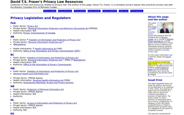Image resolution: width=184 pixels, height=115 pixels.
Task: Click the Fed. section heading
Action: click(13, 23)
